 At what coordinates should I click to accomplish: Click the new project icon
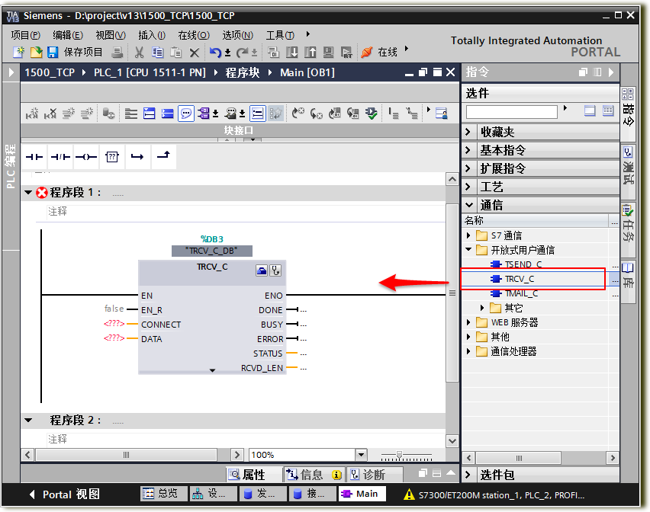point(18,52)
